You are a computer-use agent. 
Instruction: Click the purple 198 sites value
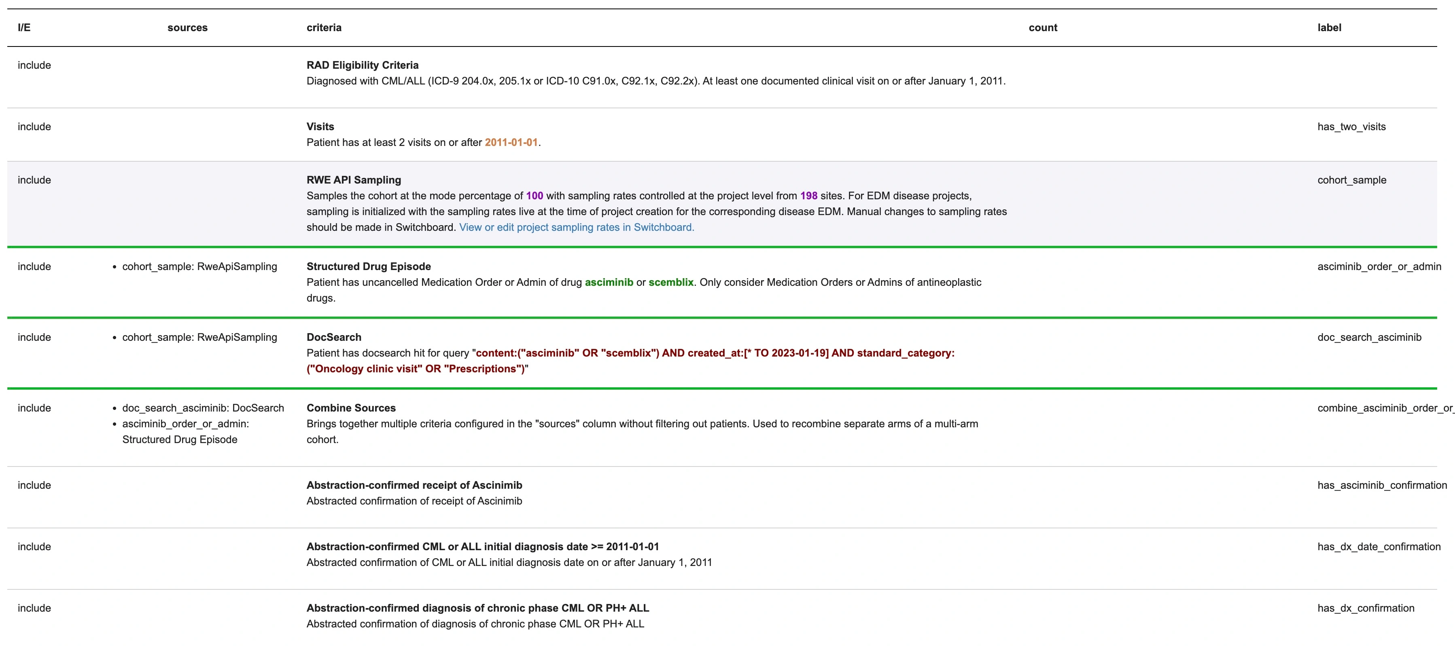[x=808, y=196]
